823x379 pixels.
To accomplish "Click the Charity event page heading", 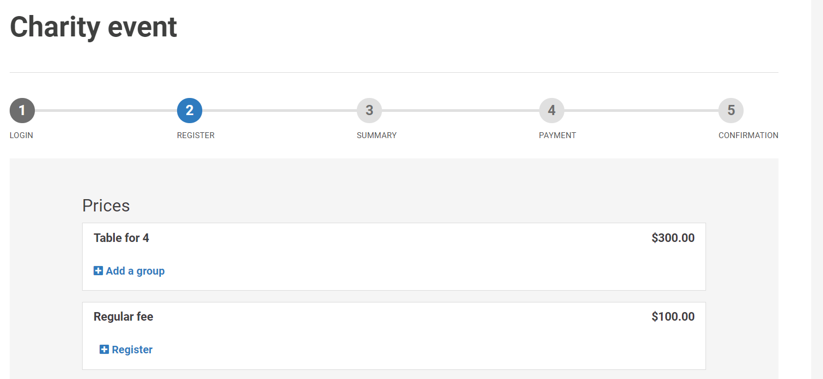I will pos(93,27).
